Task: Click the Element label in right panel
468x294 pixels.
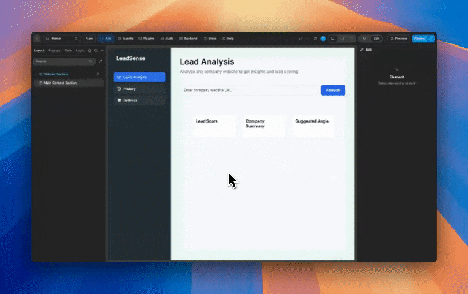Action: point(396,77)
